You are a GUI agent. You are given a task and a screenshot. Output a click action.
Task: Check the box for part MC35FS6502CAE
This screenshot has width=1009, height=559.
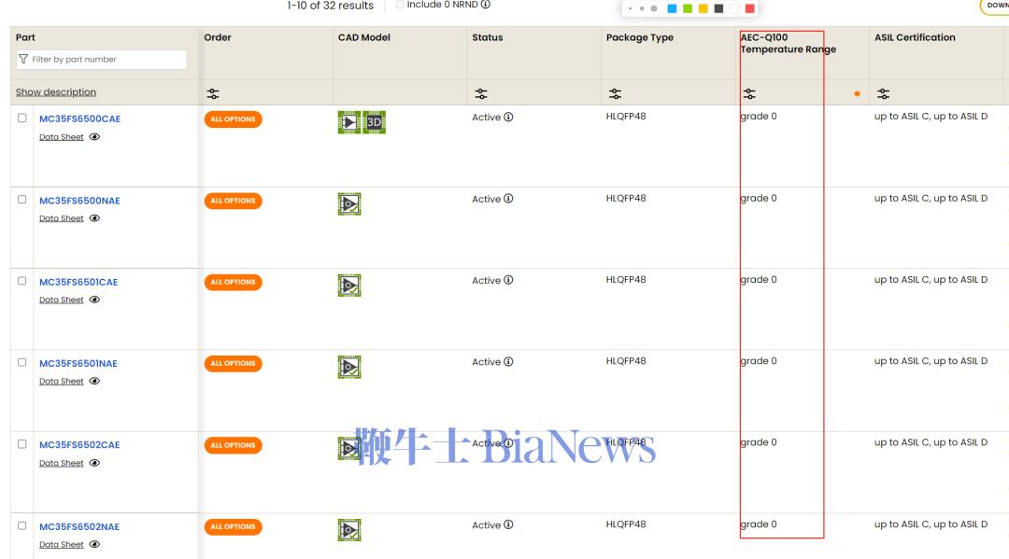click(x=21, y=444)
